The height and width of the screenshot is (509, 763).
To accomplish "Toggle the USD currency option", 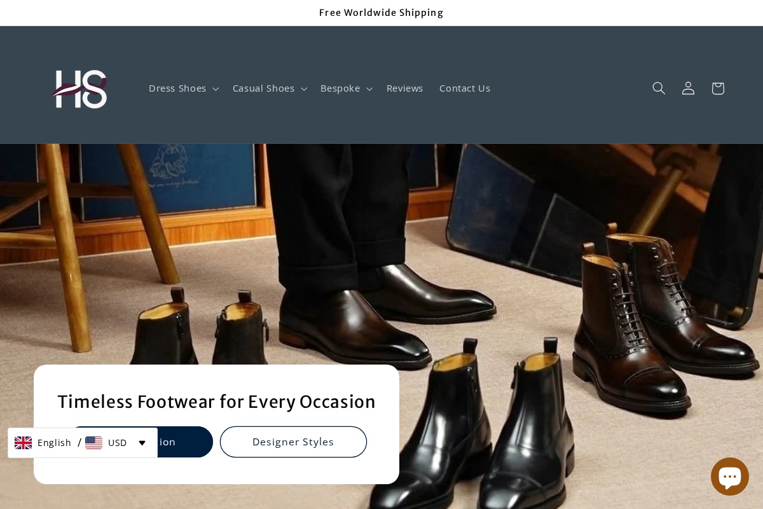I will click(117, 442).
